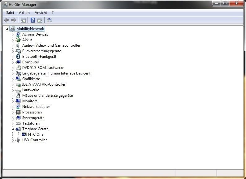The width and height of the screenshot is (246, 179).
Task: Expand the Audio-, Video- und Gamecontroller node
Action: pyautogui.click(x=13, y=46)
